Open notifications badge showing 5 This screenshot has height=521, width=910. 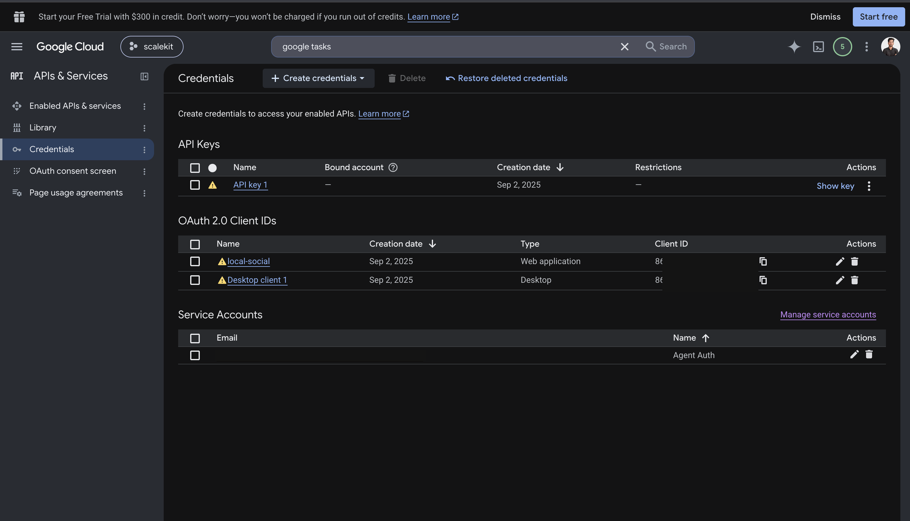pyautogui.click(x=843, y=46)
